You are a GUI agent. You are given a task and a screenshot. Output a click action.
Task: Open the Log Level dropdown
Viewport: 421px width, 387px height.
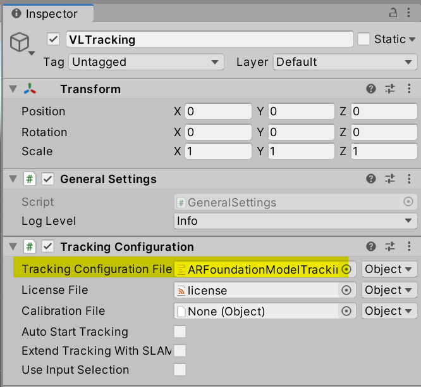point(295,221)
